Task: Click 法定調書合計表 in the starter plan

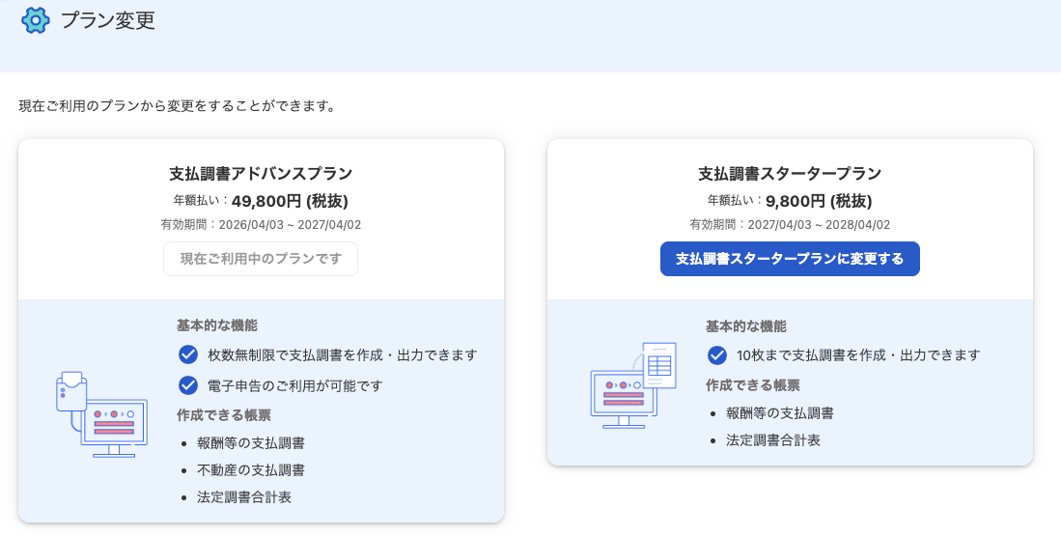Action: 773,440
